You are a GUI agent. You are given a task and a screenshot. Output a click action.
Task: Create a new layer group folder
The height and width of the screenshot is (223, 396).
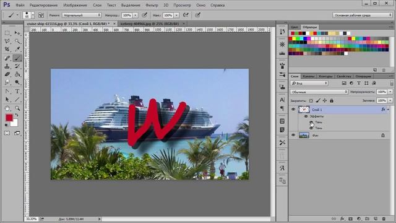(367, 219)
